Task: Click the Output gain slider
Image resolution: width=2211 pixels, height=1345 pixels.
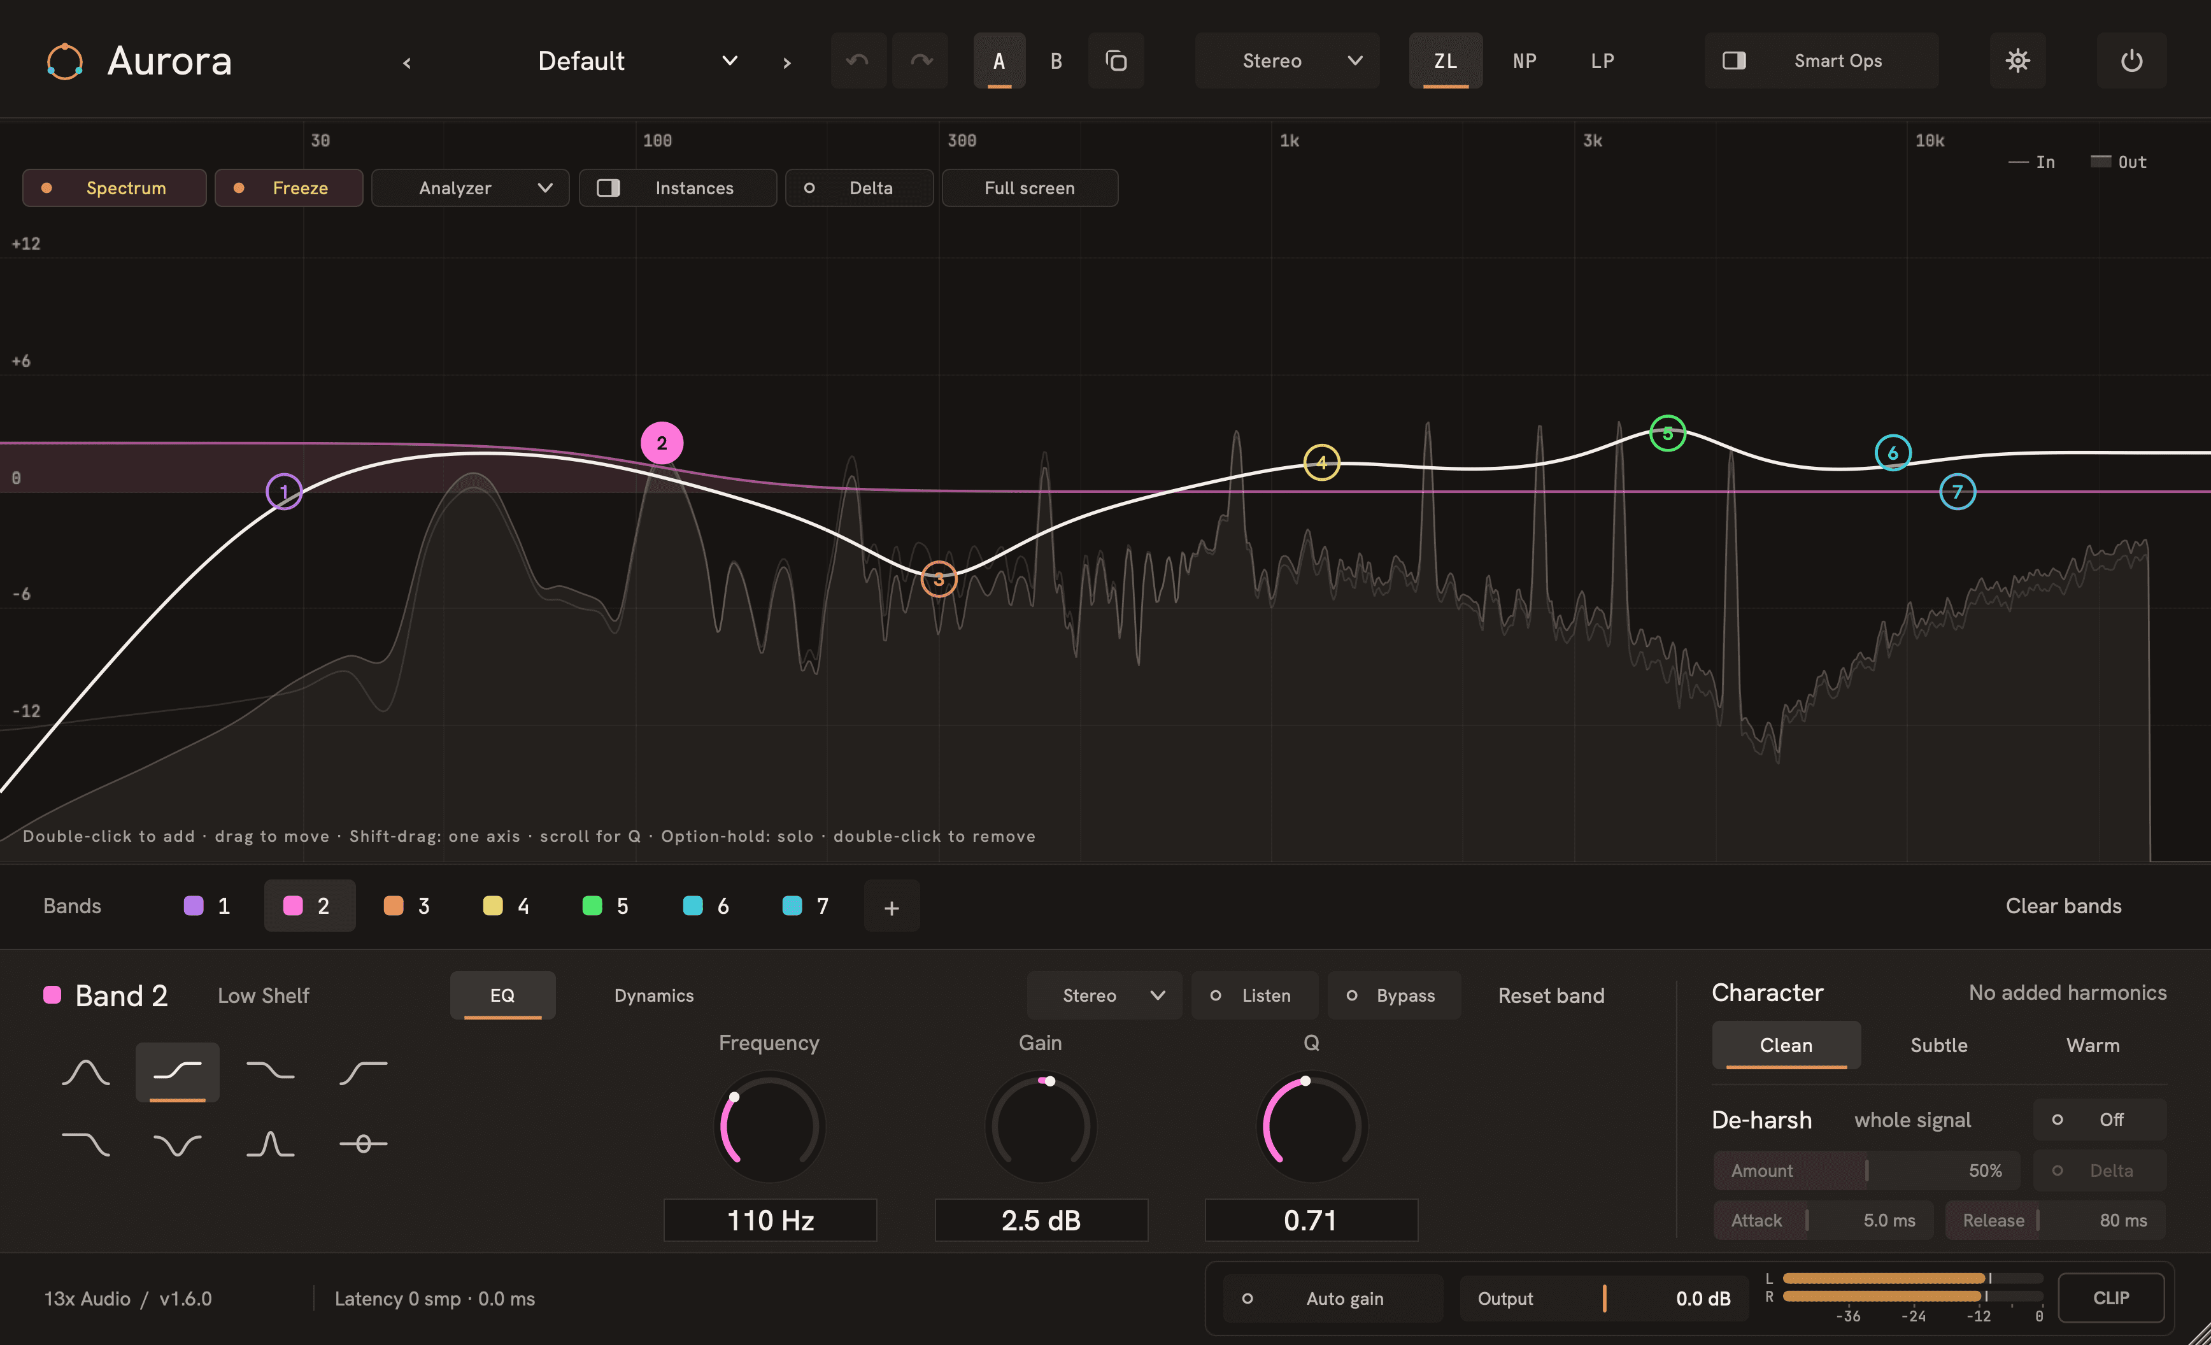Action: [1603, 1299]
